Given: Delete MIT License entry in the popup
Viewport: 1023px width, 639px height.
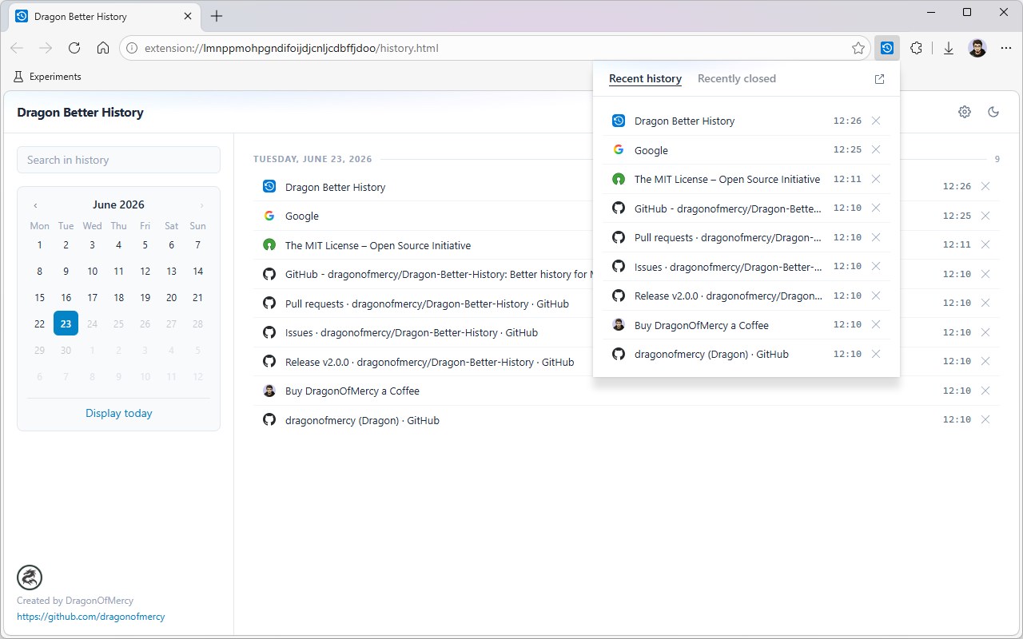Looking at the screenshot, I should click(876, 179).
